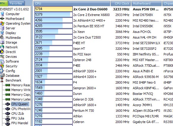This screenshot has width=173, height=126.
Task: Select the EVEREST v3.01.652 root node
Action: pyautogui.click(x=15, y=9)
